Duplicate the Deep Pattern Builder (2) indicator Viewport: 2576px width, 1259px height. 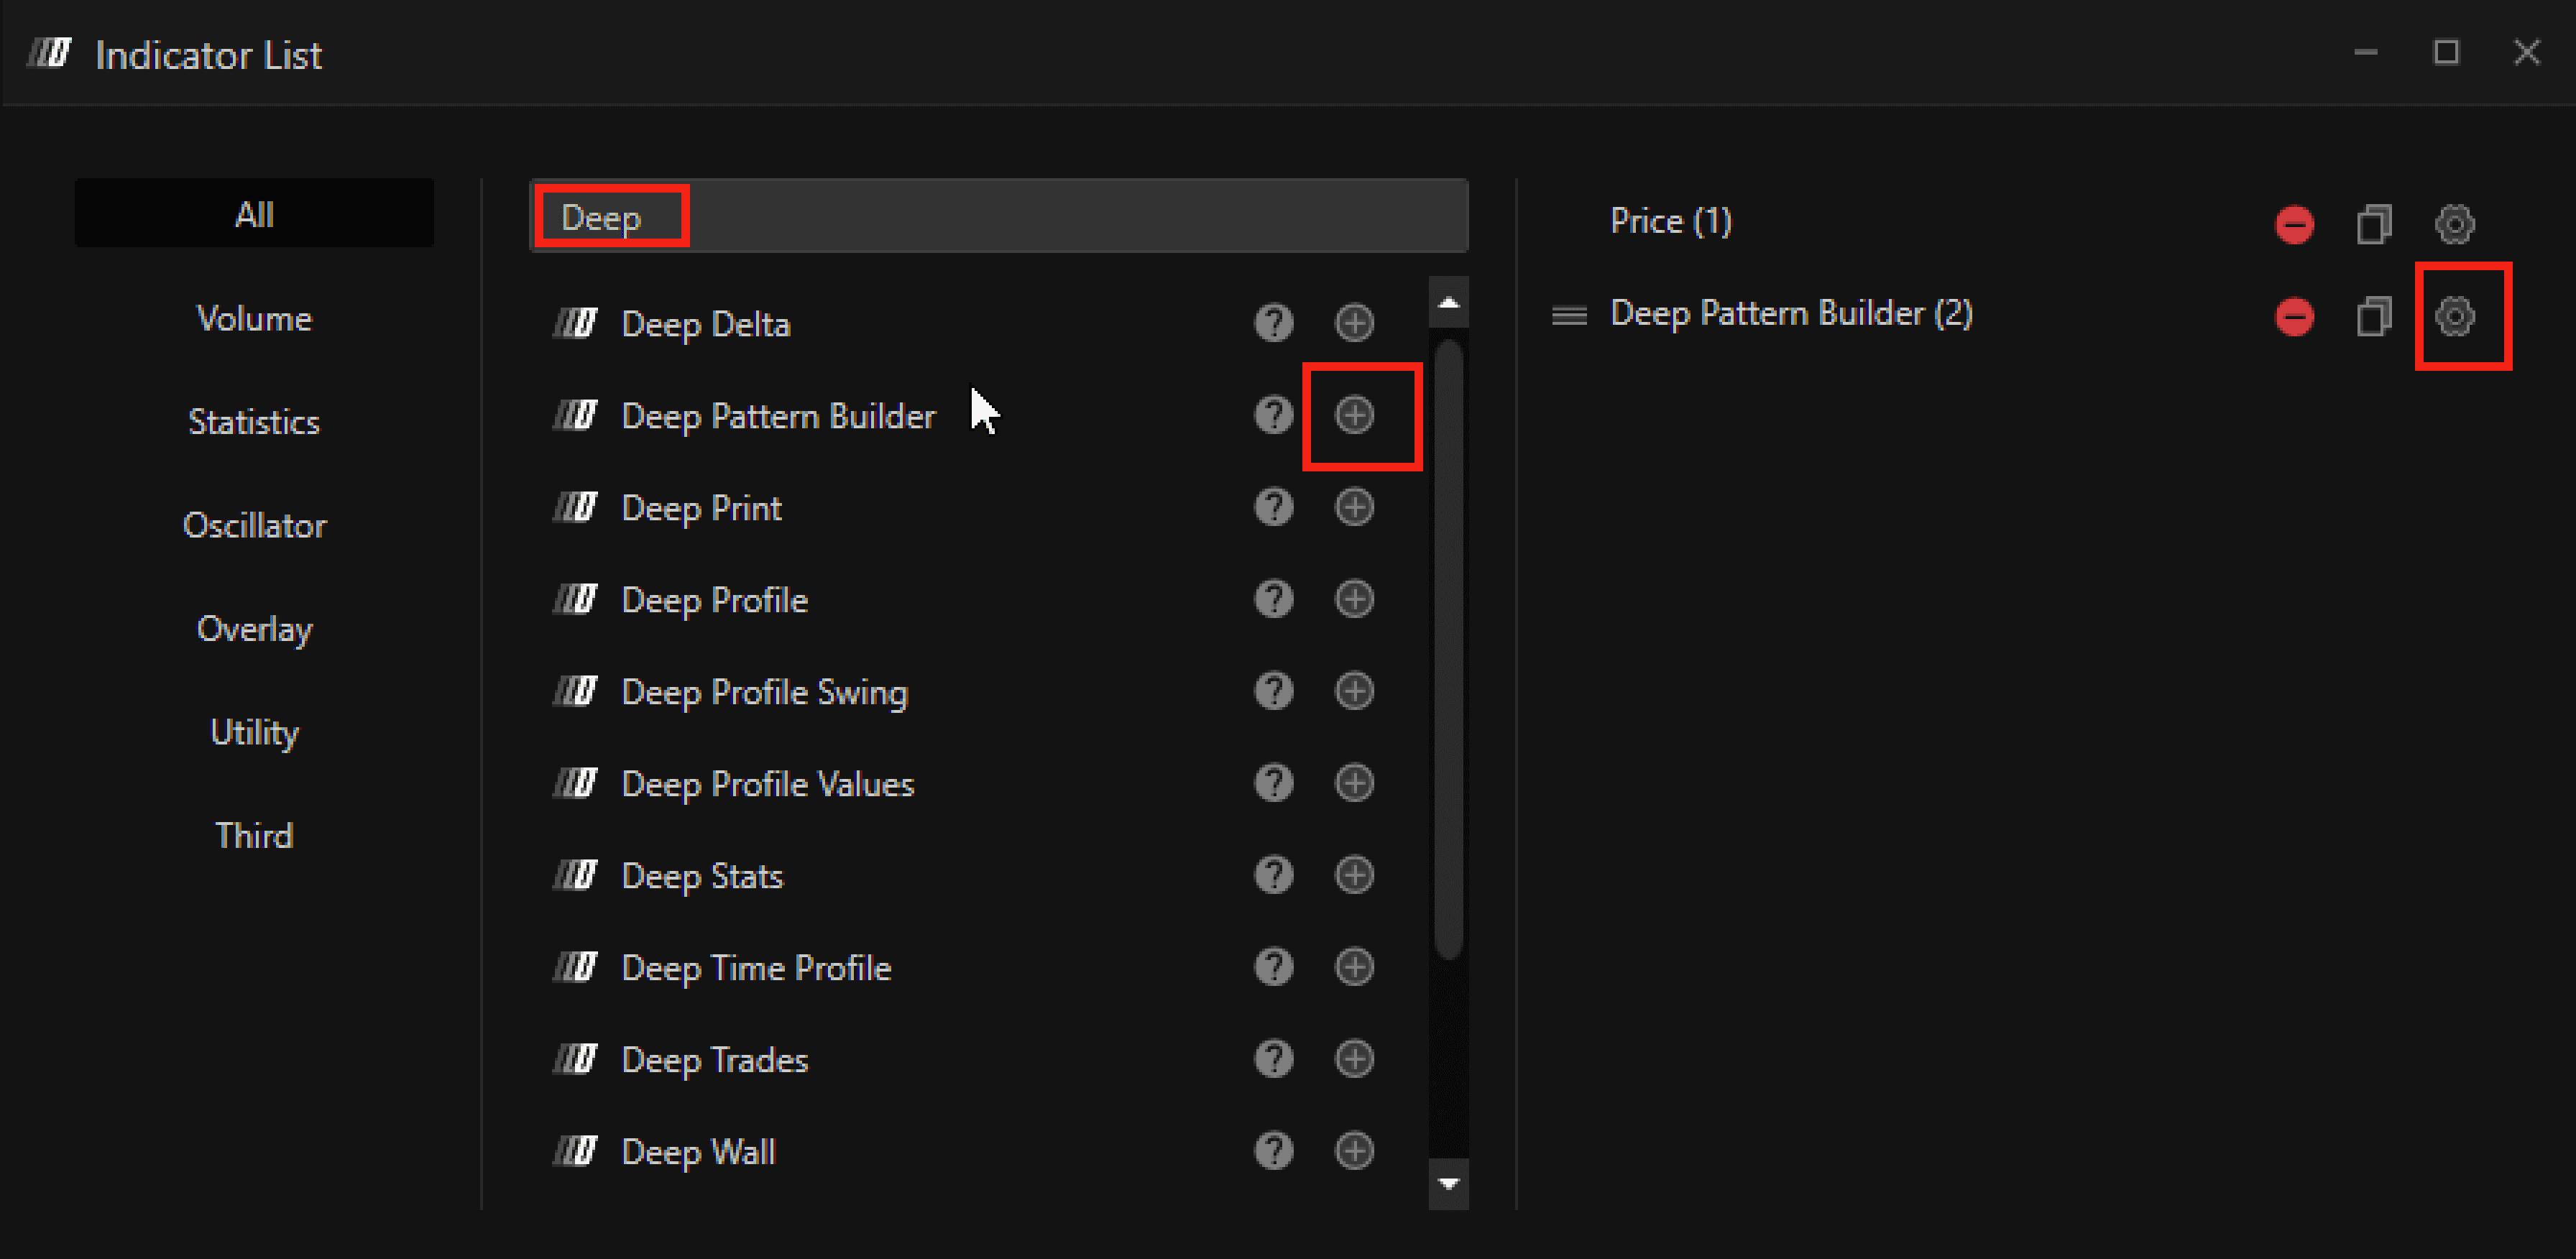[2373, 316]
